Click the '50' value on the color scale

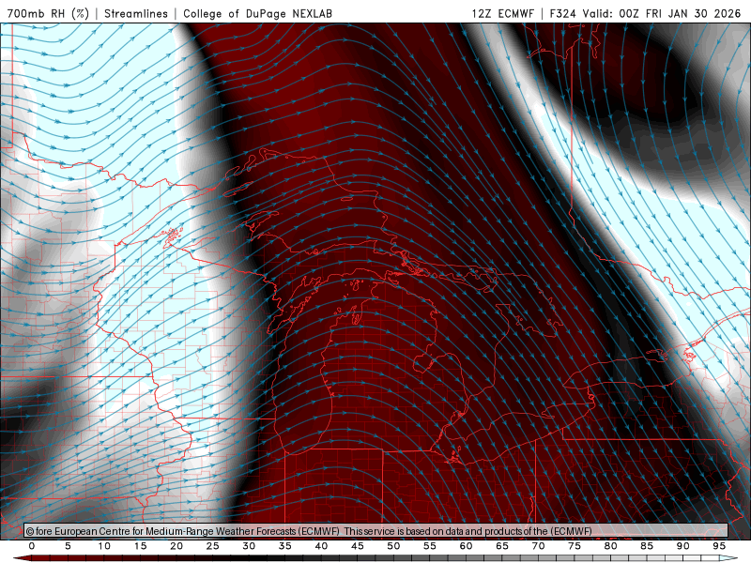tap(393, 546)
